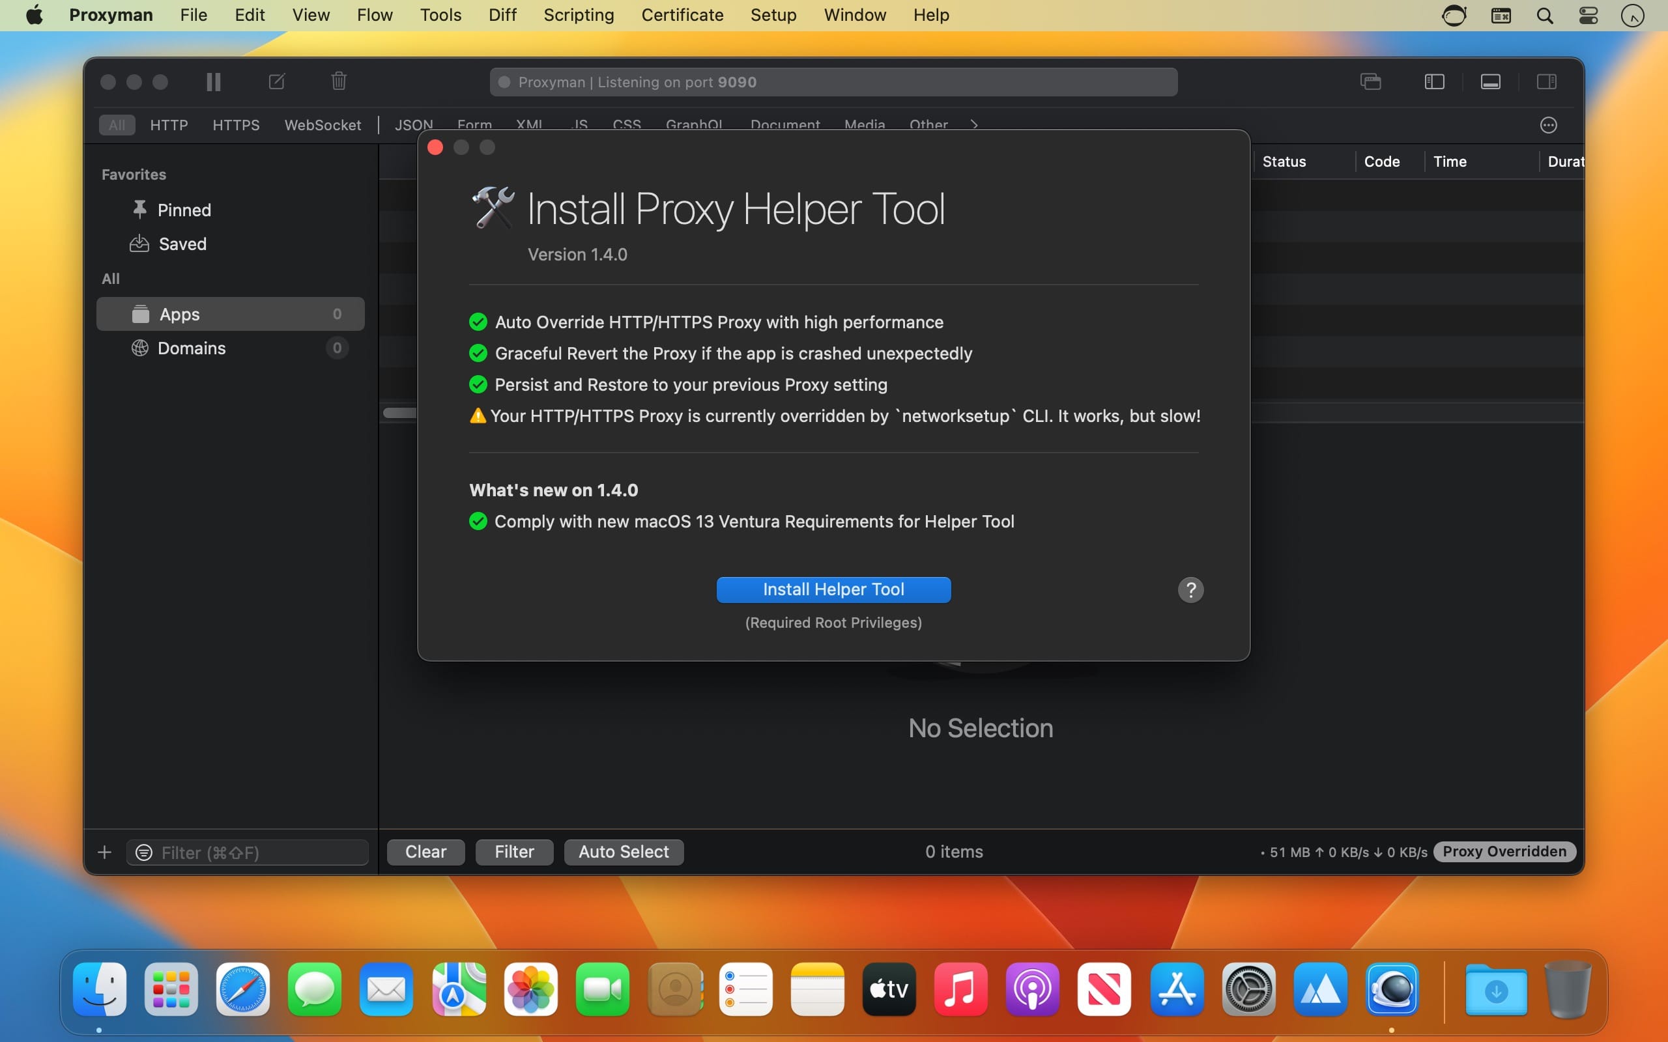The height and width of the screenshot is (1042, 1668).
Task: Toggle the bottom detail panel icon
Action: coord(1490,81)
